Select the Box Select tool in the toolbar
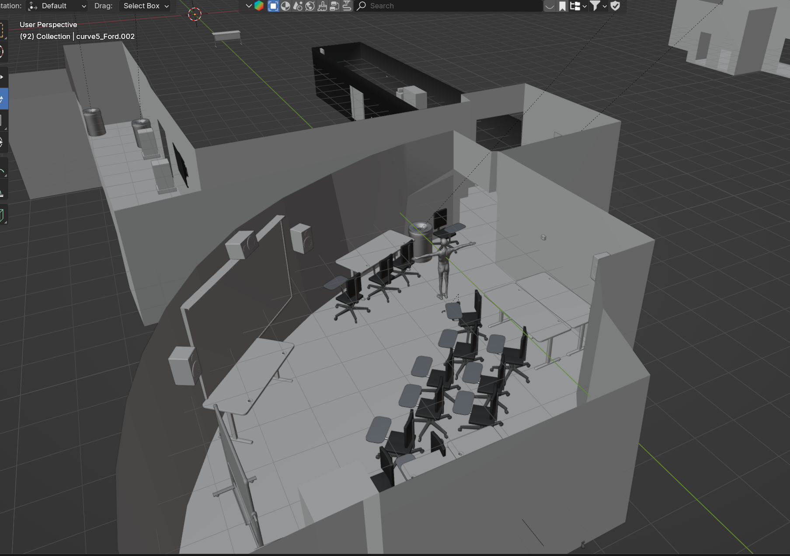 coord(5,31)
